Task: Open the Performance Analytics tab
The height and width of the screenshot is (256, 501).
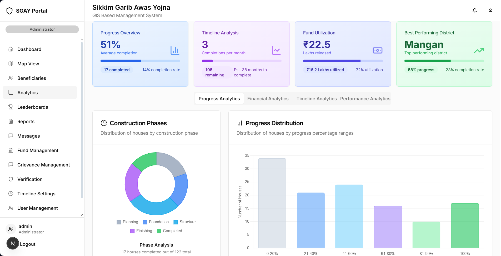Action: pyautogui.click(x=365, y=98)
